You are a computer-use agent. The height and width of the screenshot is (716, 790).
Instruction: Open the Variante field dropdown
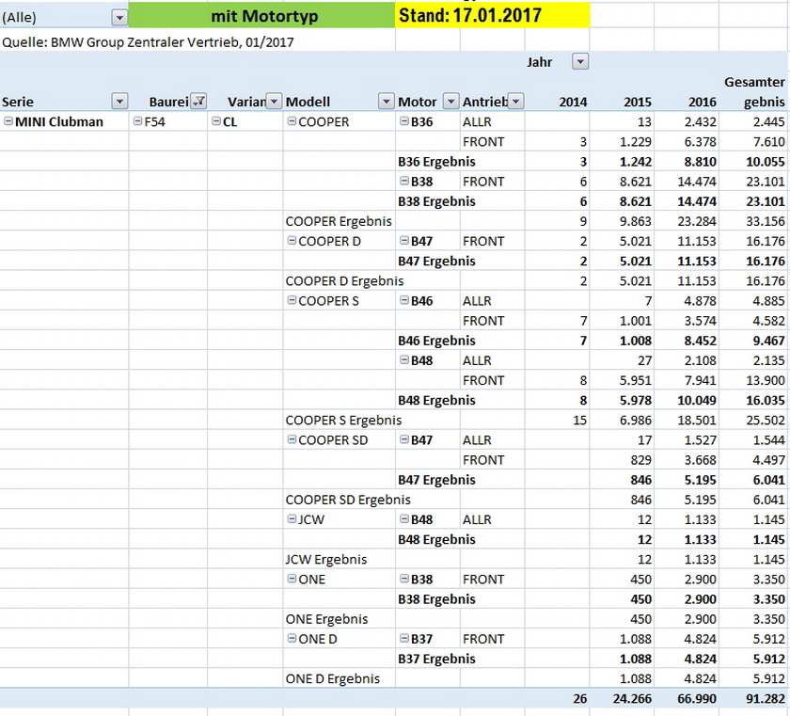pos(274,102)
